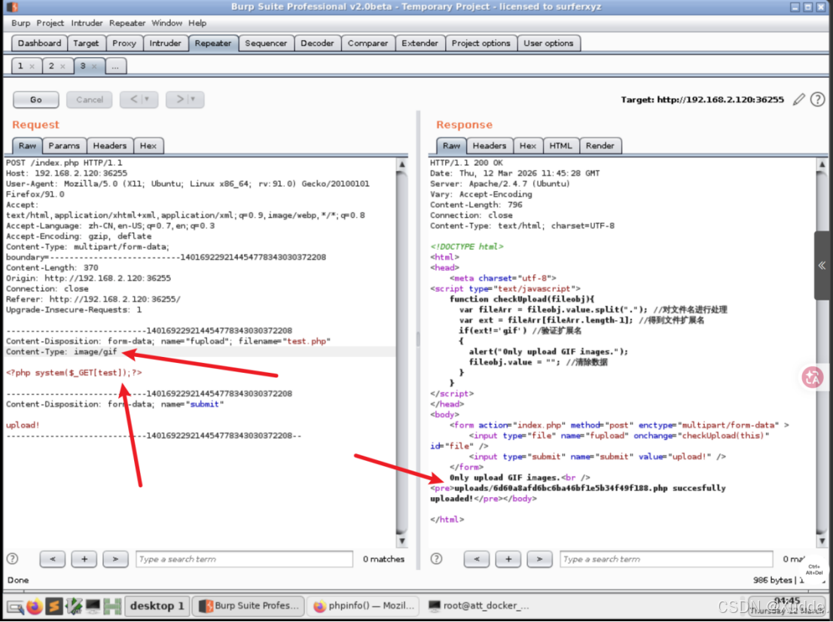Select the response Headers tab
The height and width of the screenshot is (622, 833).
(x=490, y=145)
